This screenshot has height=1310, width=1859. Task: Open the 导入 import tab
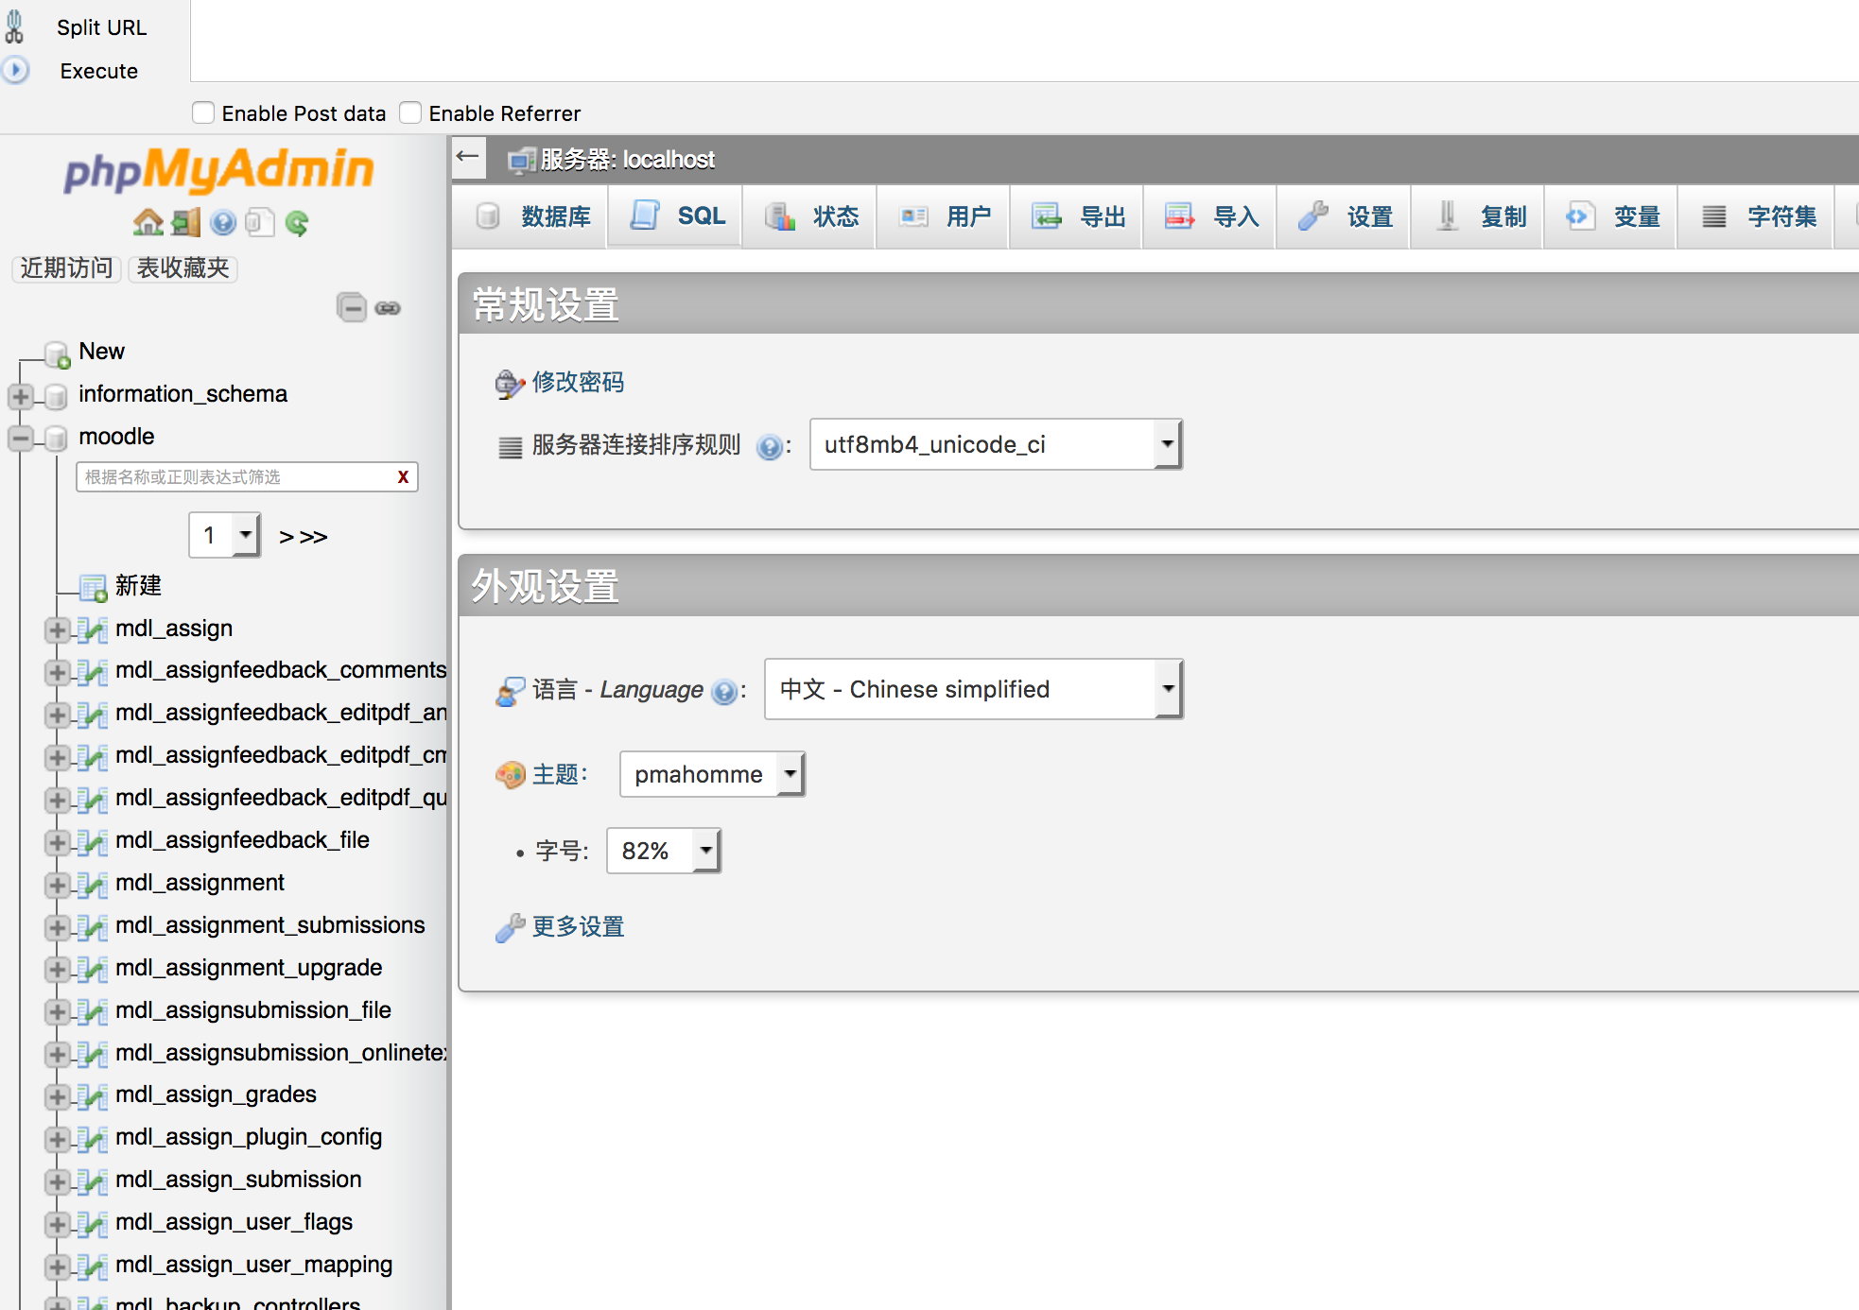1210,216
